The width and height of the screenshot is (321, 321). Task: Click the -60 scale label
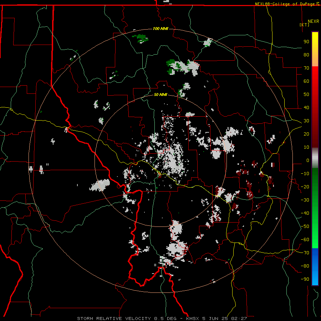coord(305,240)
